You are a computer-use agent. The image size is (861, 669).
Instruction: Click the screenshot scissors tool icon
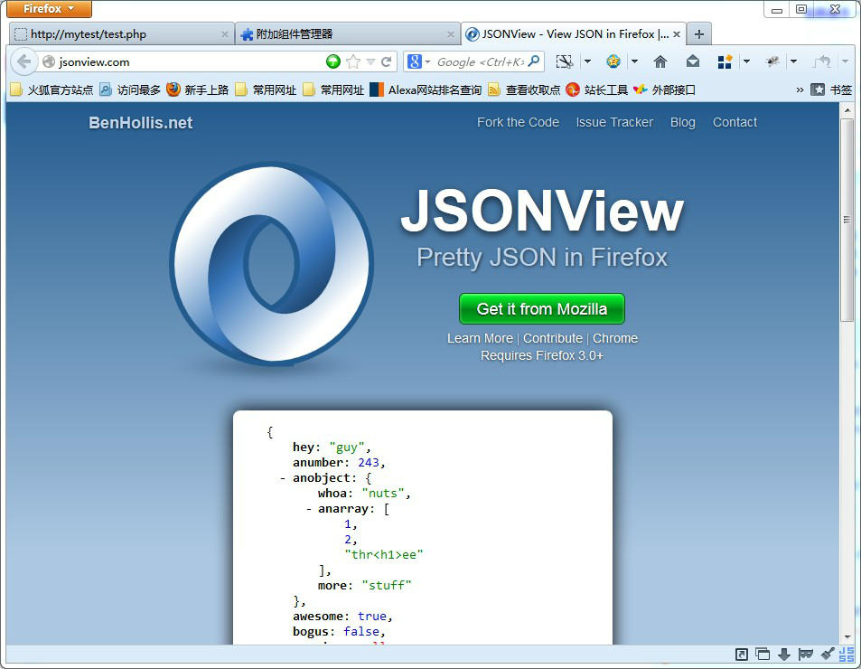tap(565, 61)
